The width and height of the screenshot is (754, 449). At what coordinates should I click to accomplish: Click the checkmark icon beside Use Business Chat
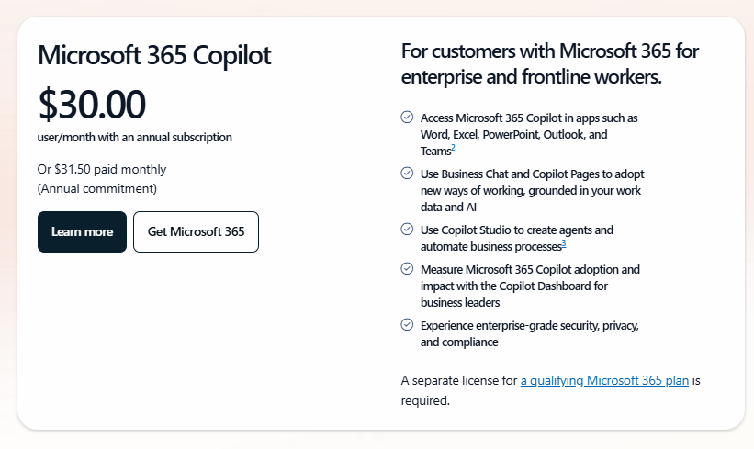[x=407, y=173]
